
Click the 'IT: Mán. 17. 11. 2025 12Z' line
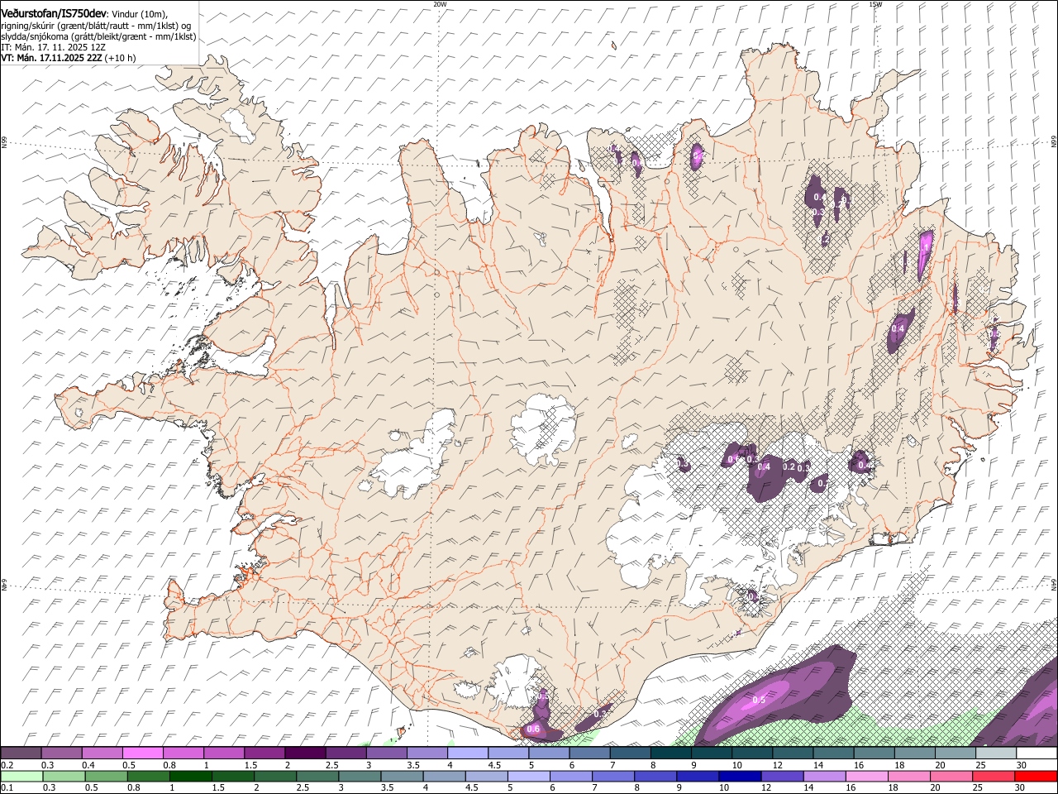point(54,47)
